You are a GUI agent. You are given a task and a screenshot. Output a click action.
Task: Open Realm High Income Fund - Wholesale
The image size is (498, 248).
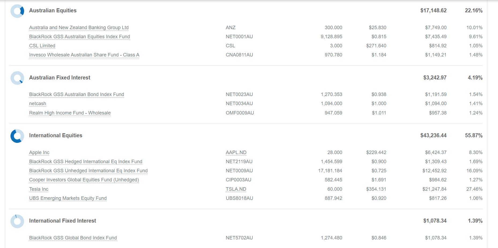[70, 113]
